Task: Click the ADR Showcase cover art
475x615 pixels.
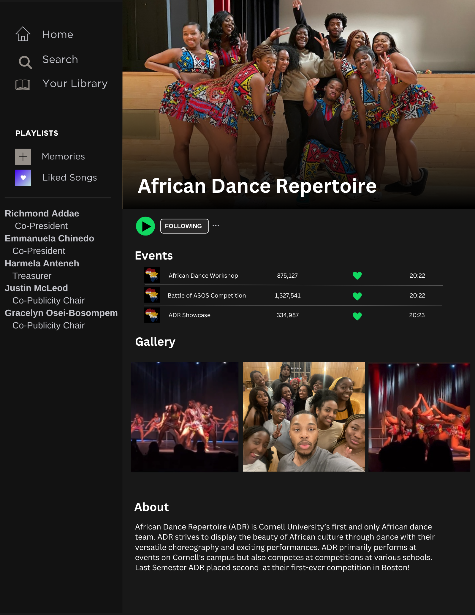Action: tap(152, 315)
